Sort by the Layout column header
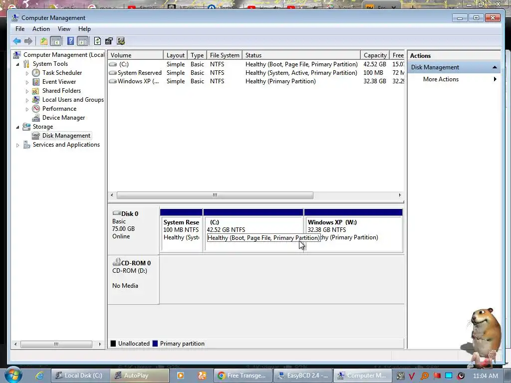Viewport: 511px width, 383px height. click(175, 55)
